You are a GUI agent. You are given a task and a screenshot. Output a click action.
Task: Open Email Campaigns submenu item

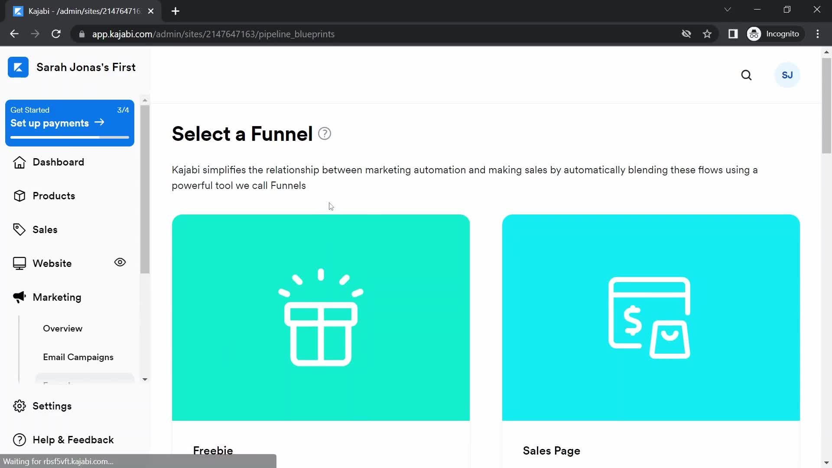78,357
